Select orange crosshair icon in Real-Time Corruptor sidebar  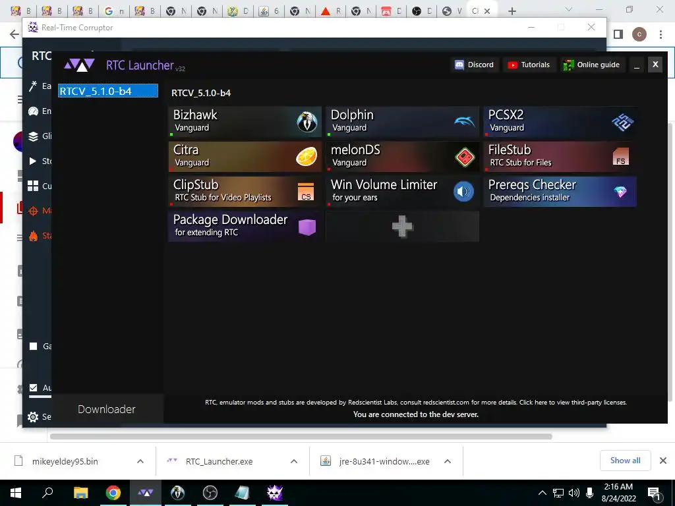click(x=33, y=211)
